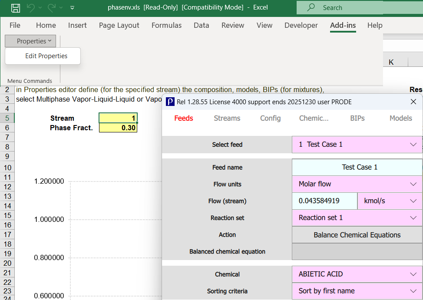Close the Prode properties dialog

(x=413, y=102)
